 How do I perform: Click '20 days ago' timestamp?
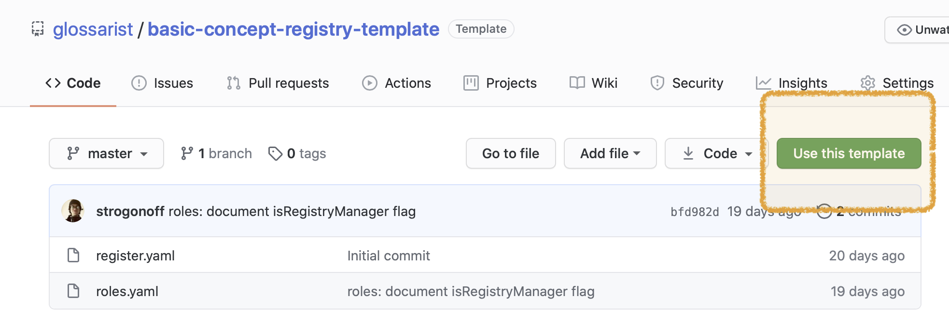(x=867, y=256)
